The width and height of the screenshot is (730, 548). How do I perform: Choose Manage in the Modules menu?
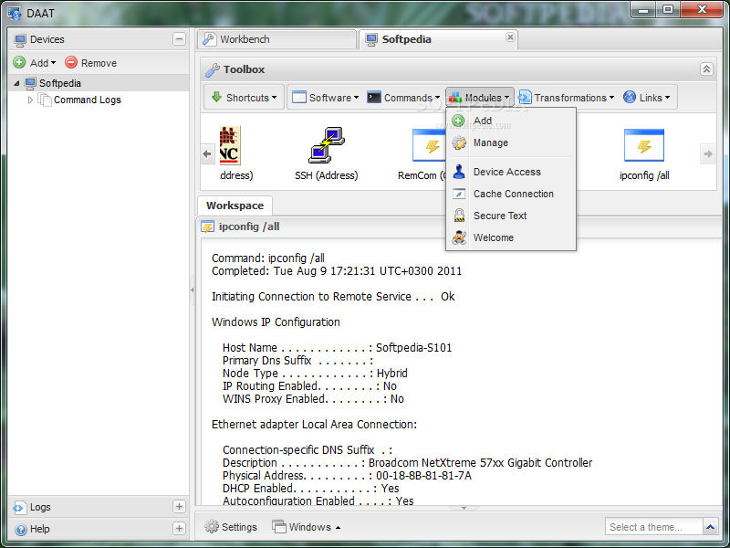pyautogui.click(x=511, y=142)
